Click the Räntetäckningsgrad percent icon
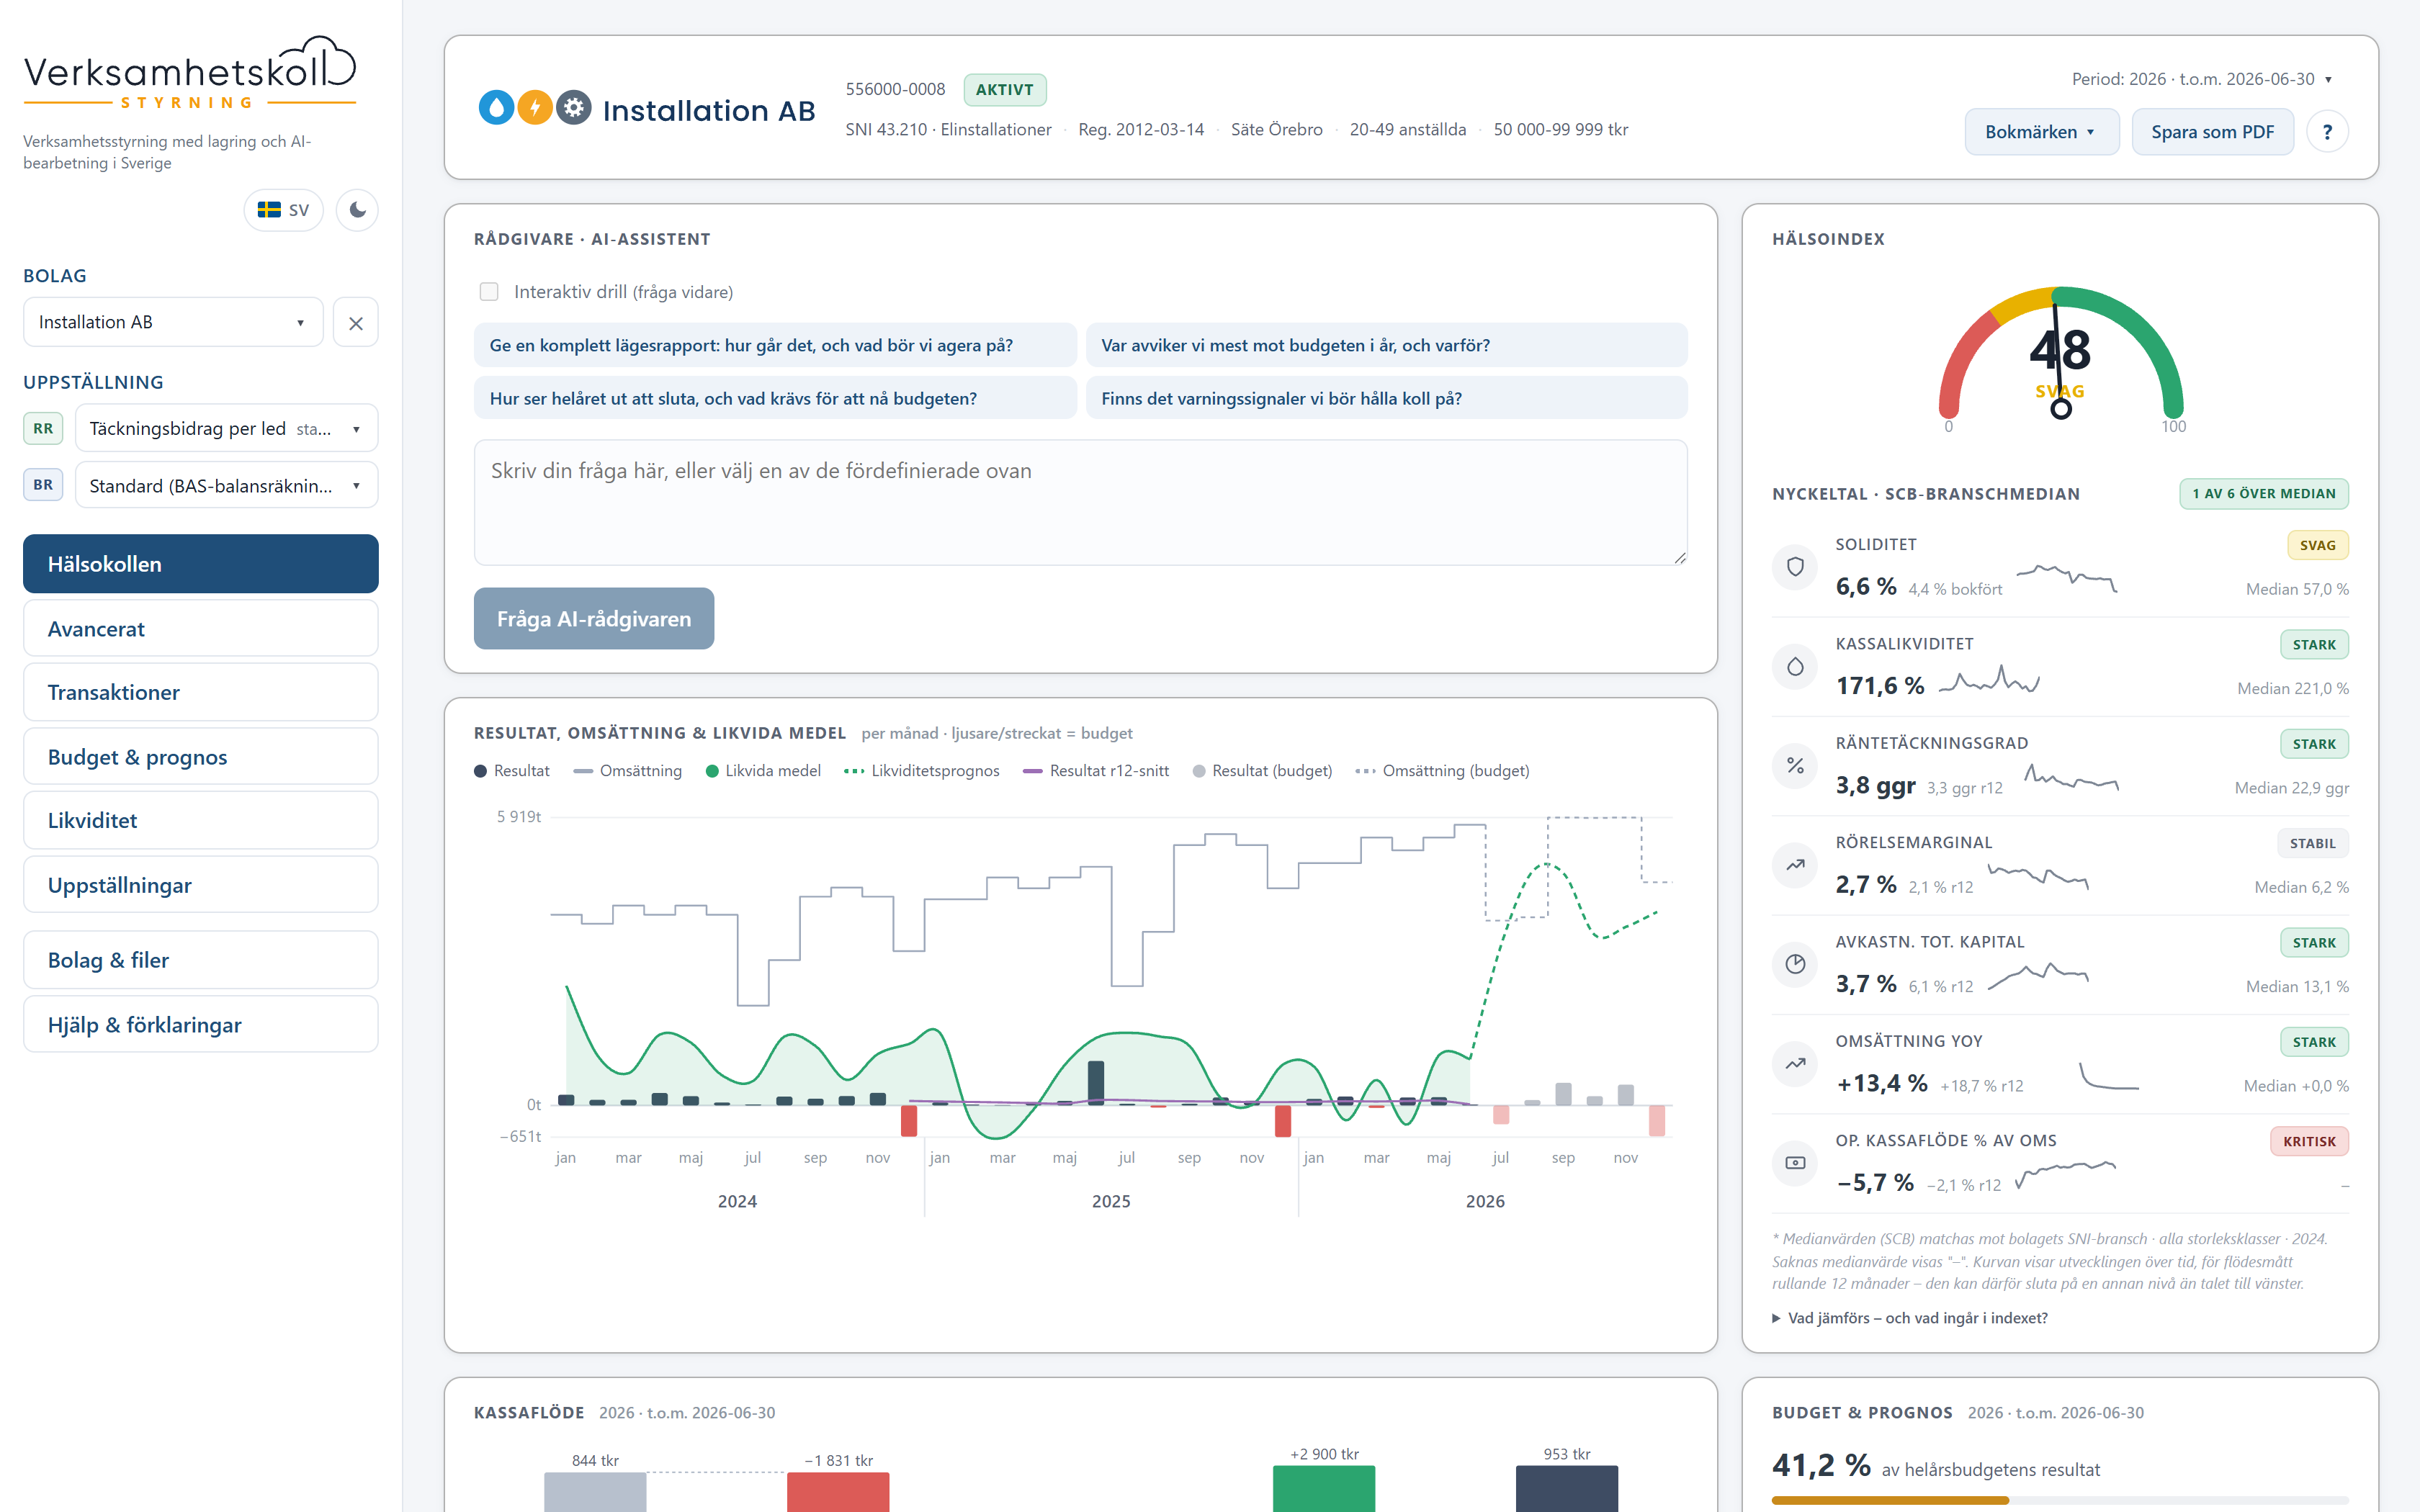 click(1795, 766)
